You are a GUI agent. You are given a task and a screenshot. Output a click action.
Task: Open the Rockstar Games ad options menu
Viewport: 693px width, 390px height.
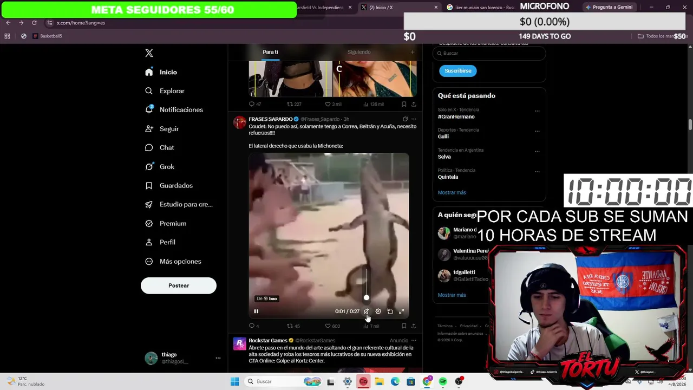click(x=414, y=341)
